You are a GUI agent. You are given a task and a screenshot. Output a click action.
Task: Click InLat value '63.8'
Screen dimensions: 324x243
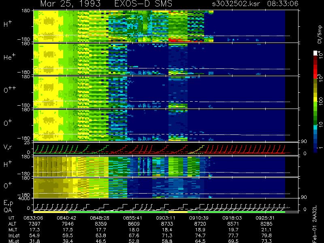point(101,235)
